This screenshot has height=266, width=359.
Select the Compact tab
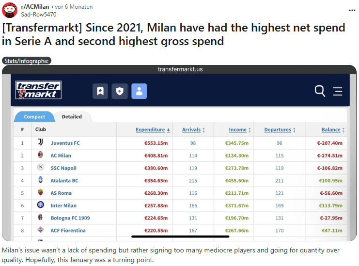(x=34, y=117)
